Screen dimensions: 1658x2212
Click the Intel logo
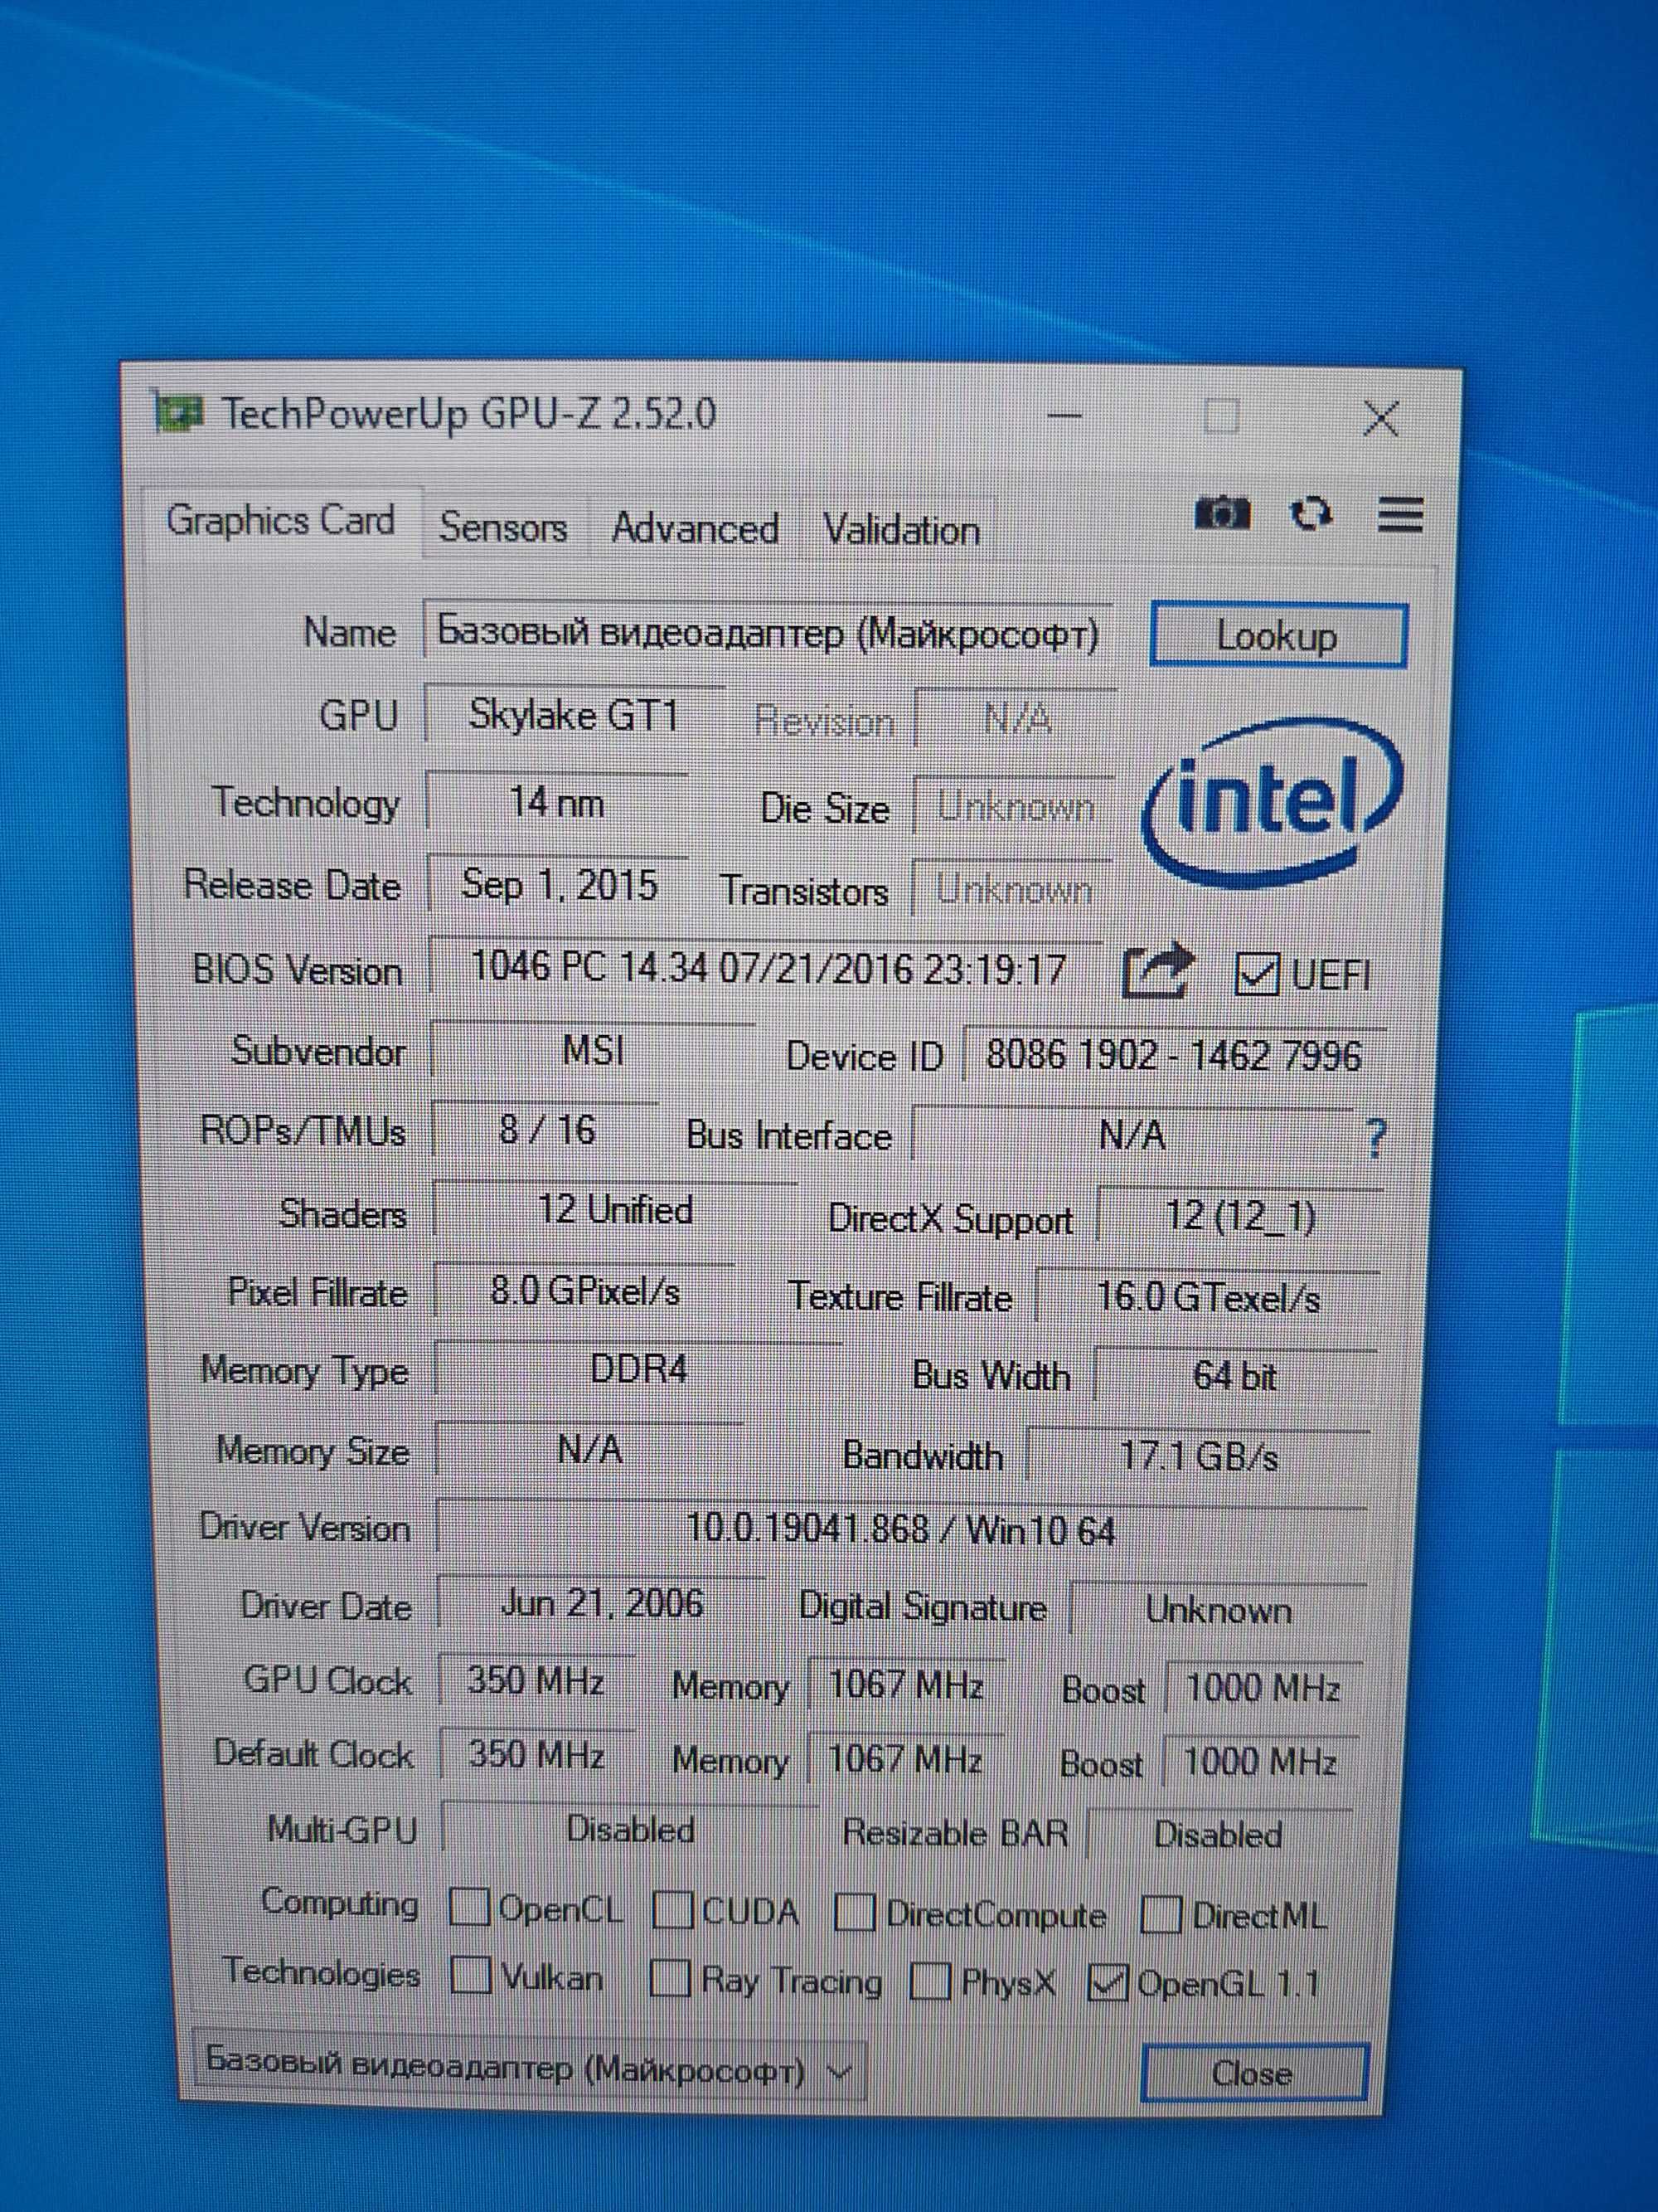click(1271, 804)
